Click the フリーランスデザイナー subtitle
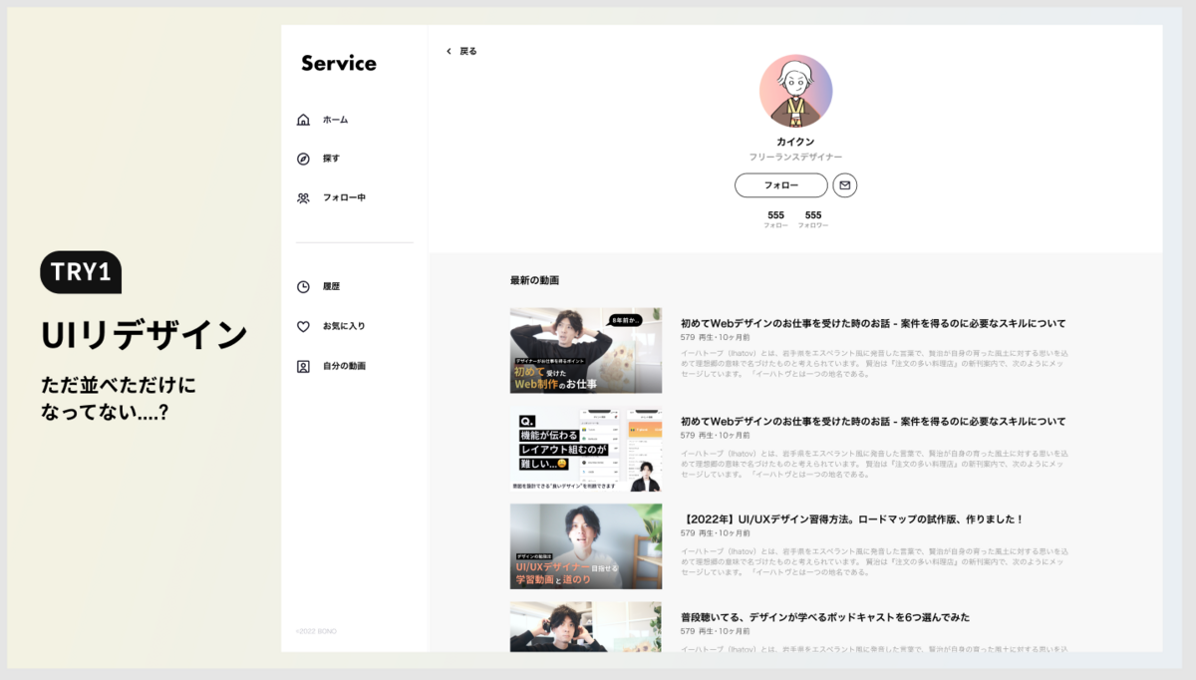Screen dimensions: 1196x680 pos(795,158)
